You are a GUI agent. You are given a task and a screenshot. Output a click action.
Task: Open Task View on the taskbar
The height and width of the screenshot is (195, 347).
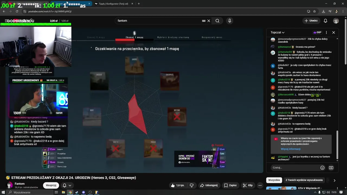tap(56, 192)
